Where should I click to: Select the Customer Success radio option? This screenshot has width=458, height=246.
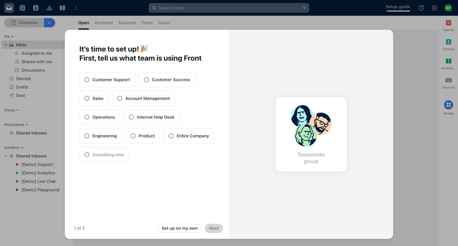tap(167, 80)
